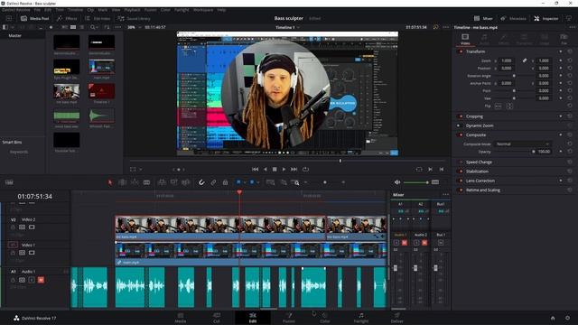The width and height of the screenshot is (578, 325).
Task: Toggle the Sound Library button
Action: (x=134, y=18)
